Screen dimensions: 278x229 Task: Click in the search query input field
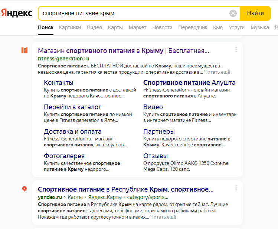click(x=134, y=13)
